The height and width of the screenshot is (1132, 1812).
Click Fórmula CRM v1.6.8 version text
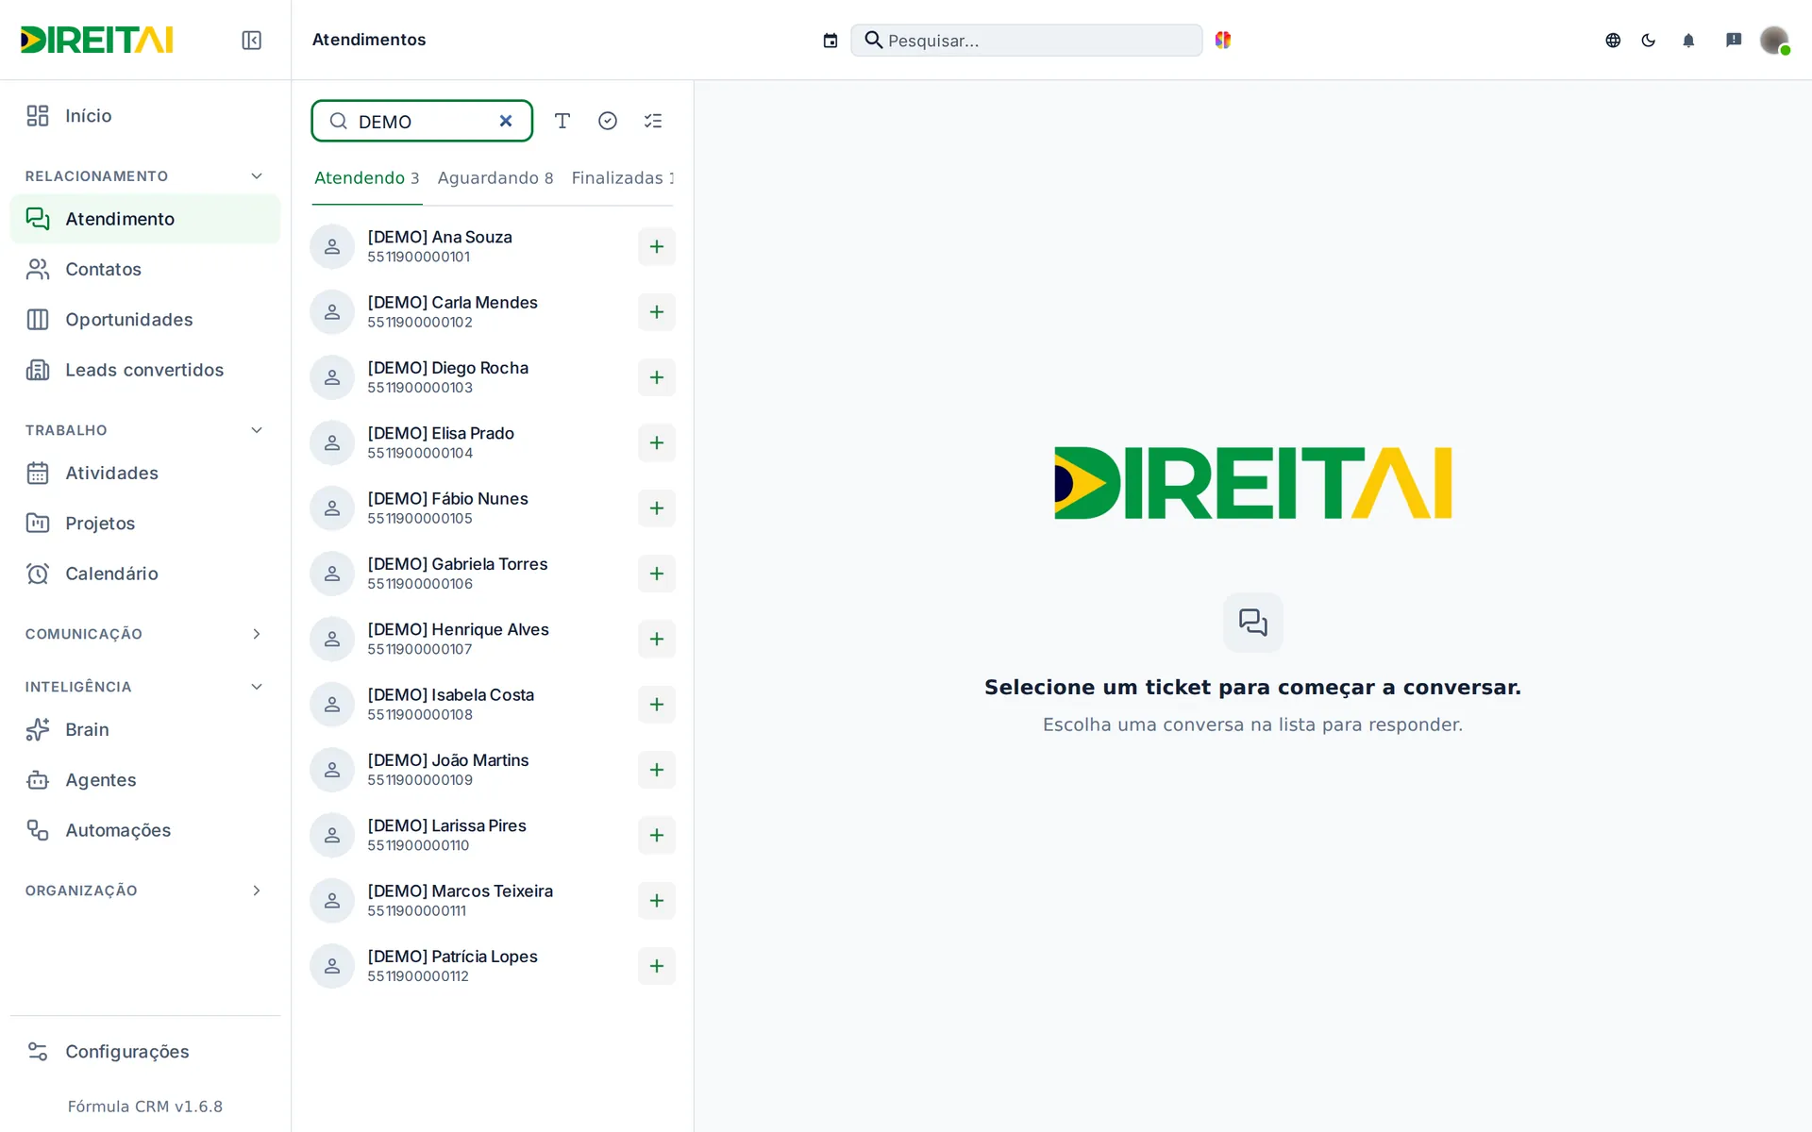pos(145,1107)
